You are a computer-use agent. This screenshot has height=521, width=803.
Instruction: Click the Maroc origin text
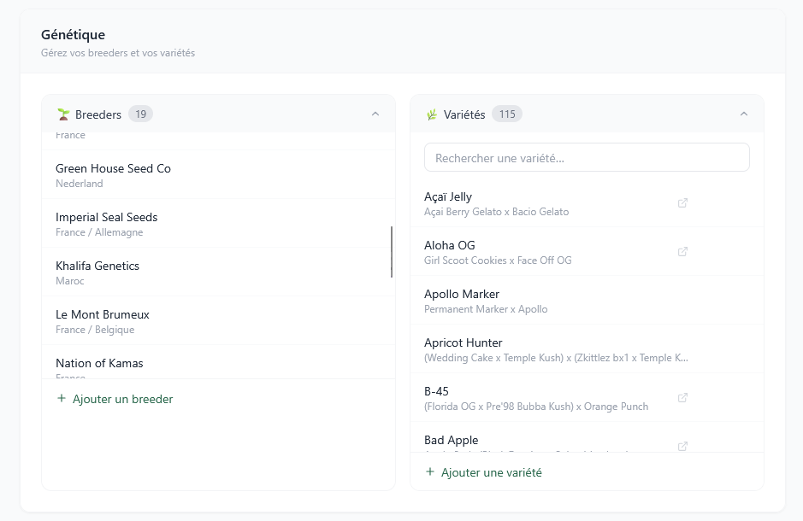click(69, 281)
